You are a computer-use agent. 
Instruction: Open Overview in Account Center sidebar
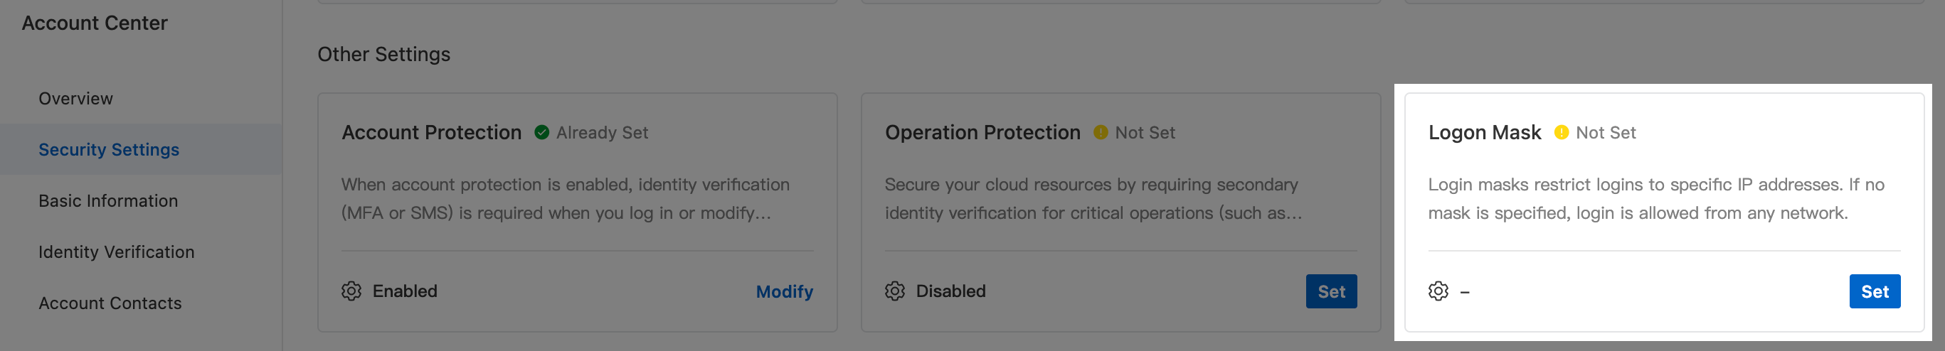(75, 99)
